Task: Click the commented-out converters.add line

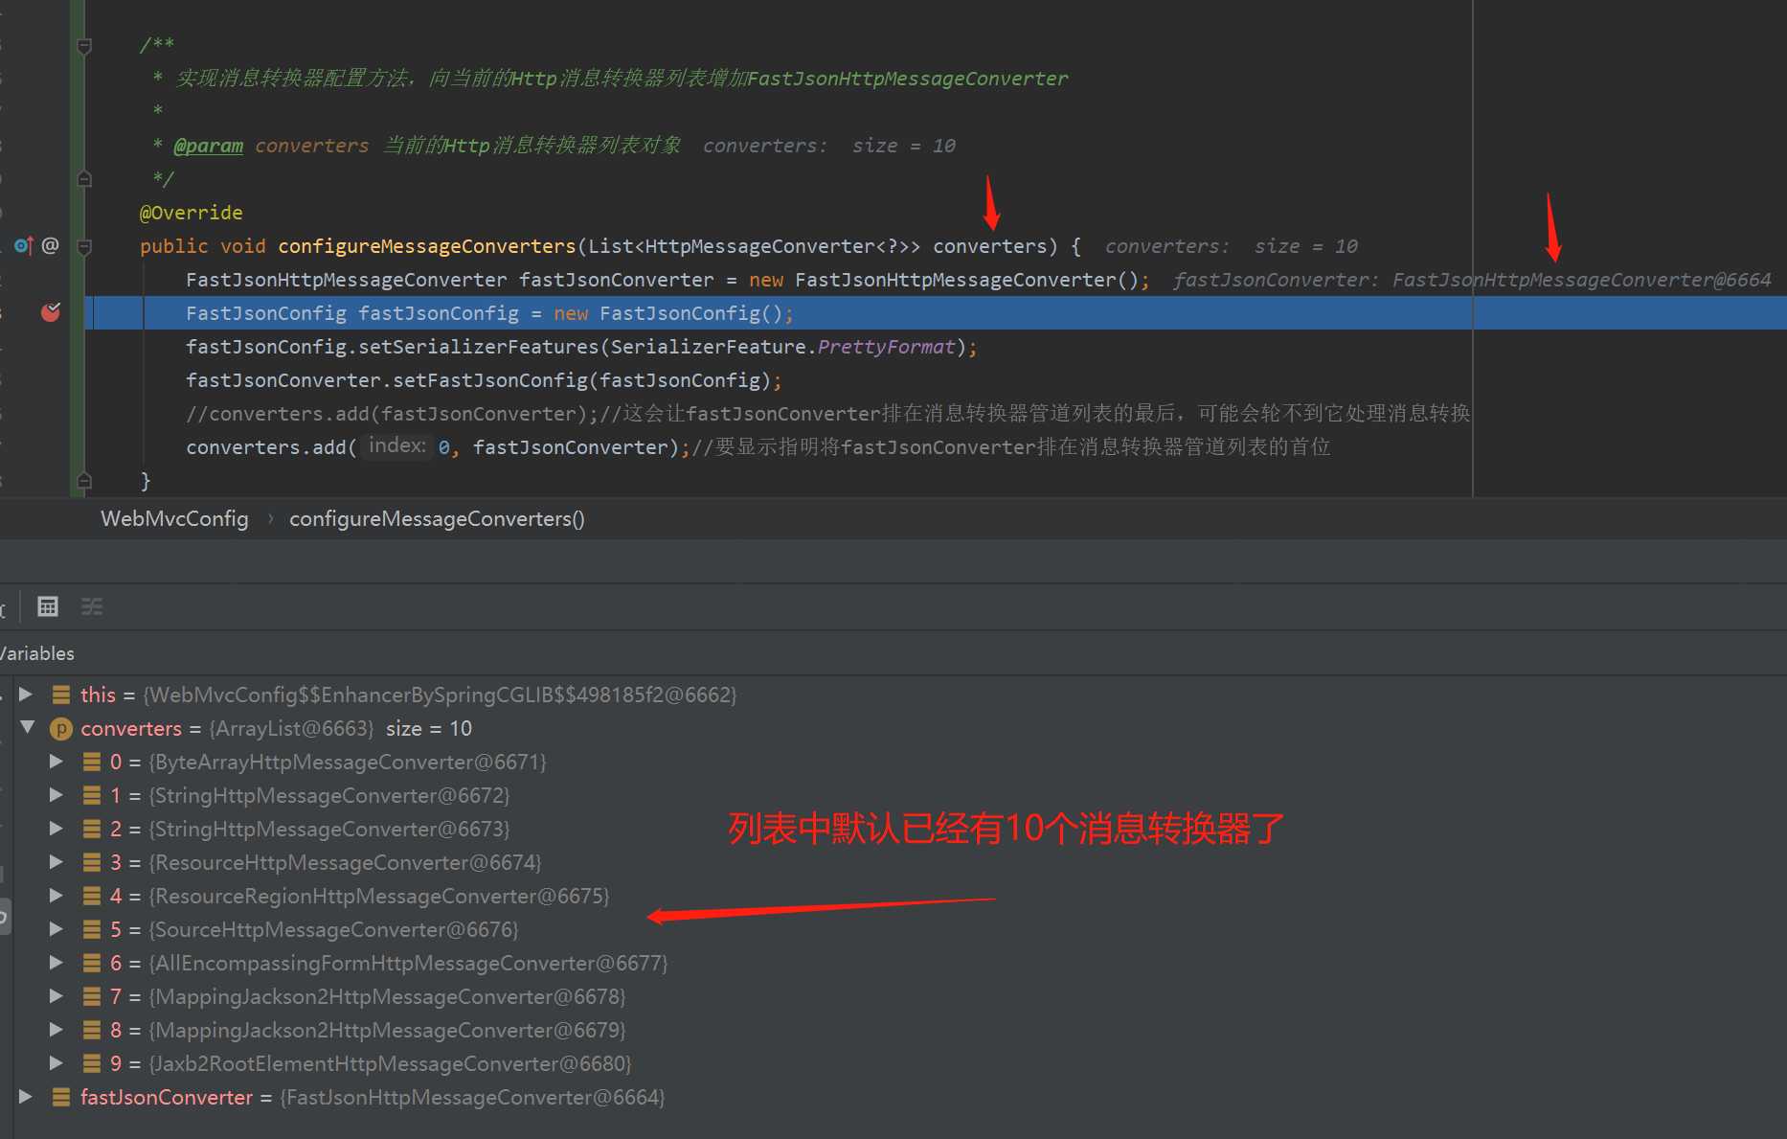Action: [x=828, y=414]
